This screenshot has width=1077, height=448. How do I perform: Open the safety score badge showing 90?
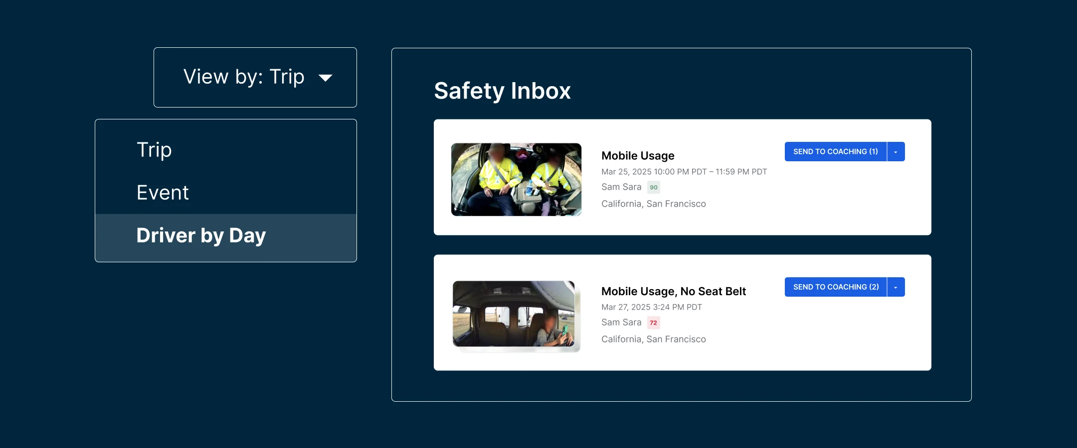(x=653, y=187)
